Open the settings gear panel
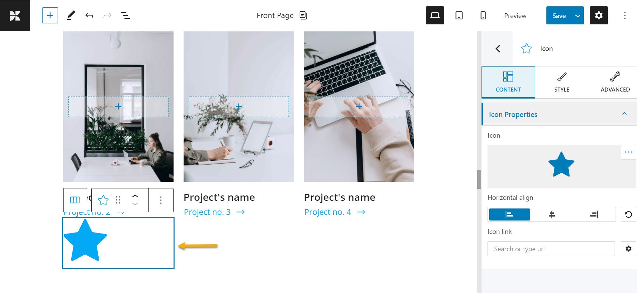Image resolution: width=637 pixels, height=293 pixels. point(599,15)
